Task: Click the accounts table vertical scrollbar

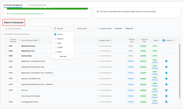Action: 180,71
